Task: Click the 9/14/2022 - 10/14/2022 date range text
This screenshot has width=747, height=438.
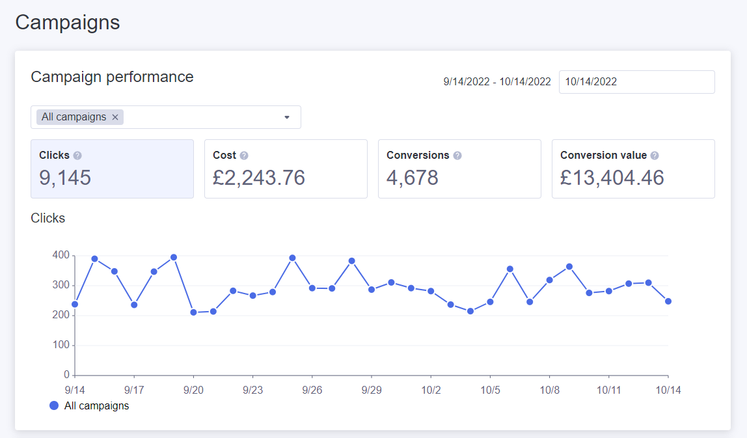Action: [x=497, y=81]
